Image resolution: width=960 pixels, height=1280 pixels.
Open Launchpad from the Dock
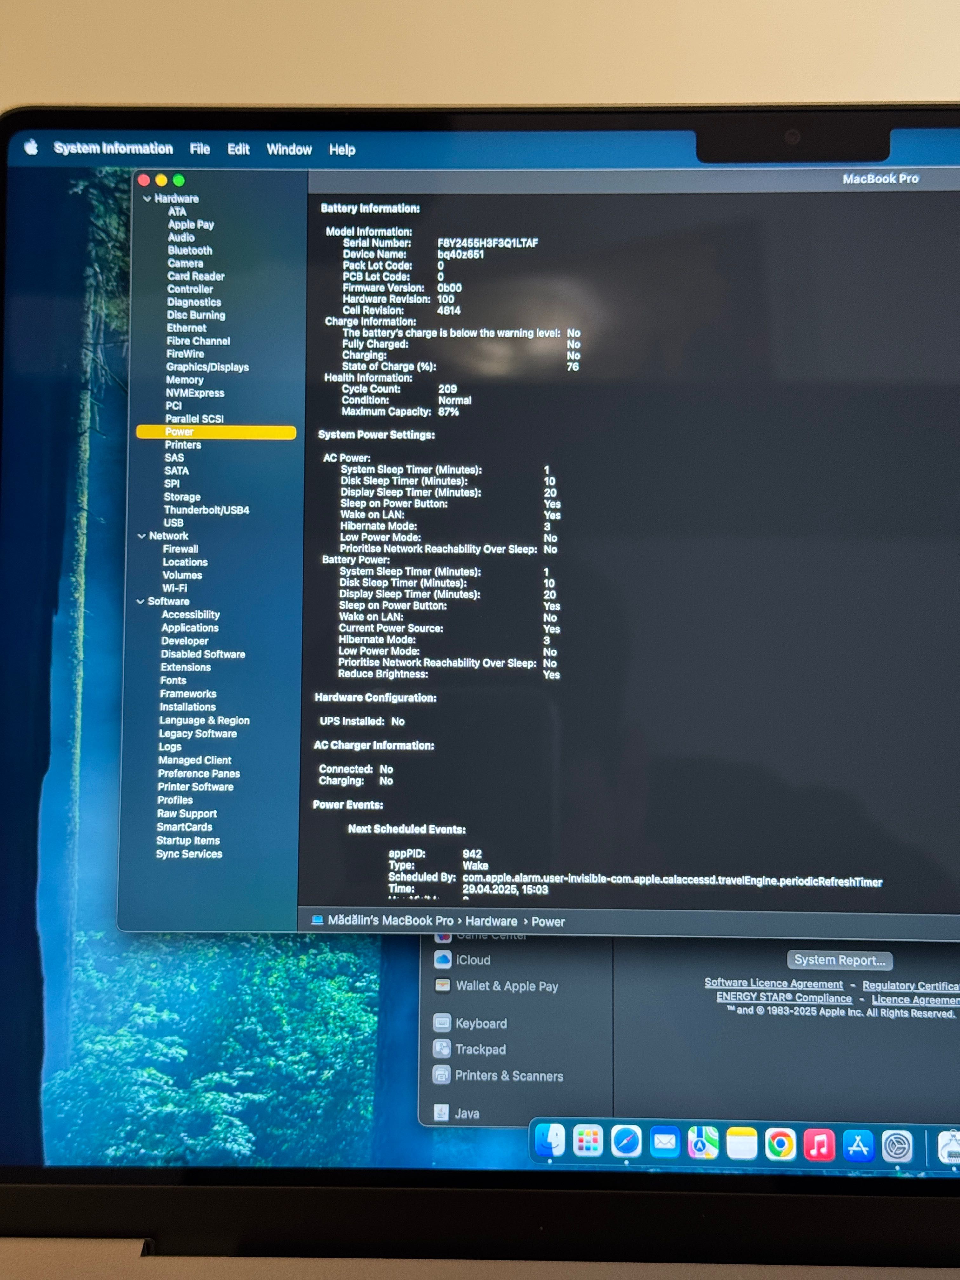click(x=587, y=1141)
